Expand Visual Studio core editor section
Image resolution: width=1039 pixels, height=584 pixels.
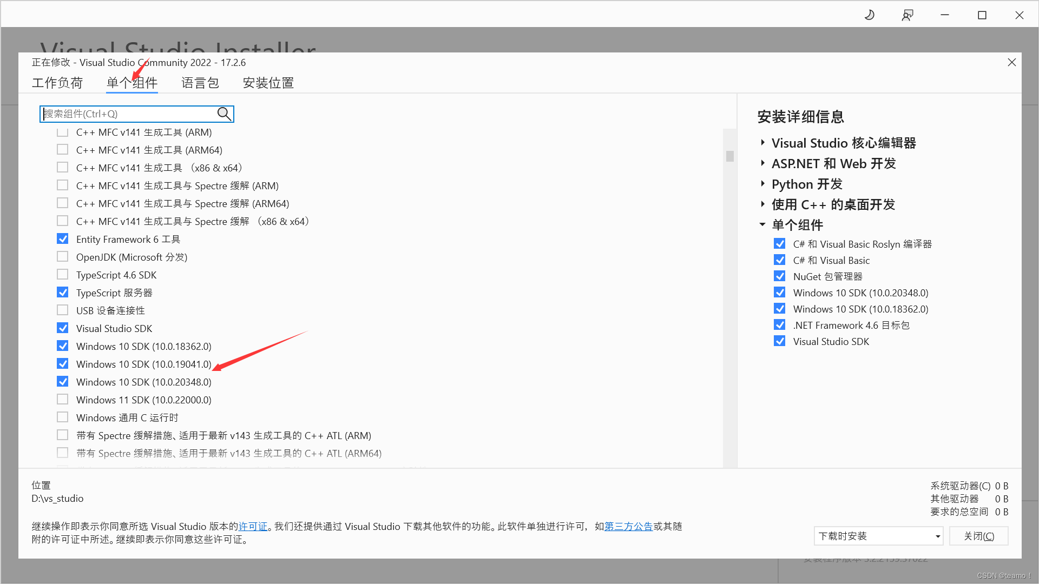(x=762, y=143)
